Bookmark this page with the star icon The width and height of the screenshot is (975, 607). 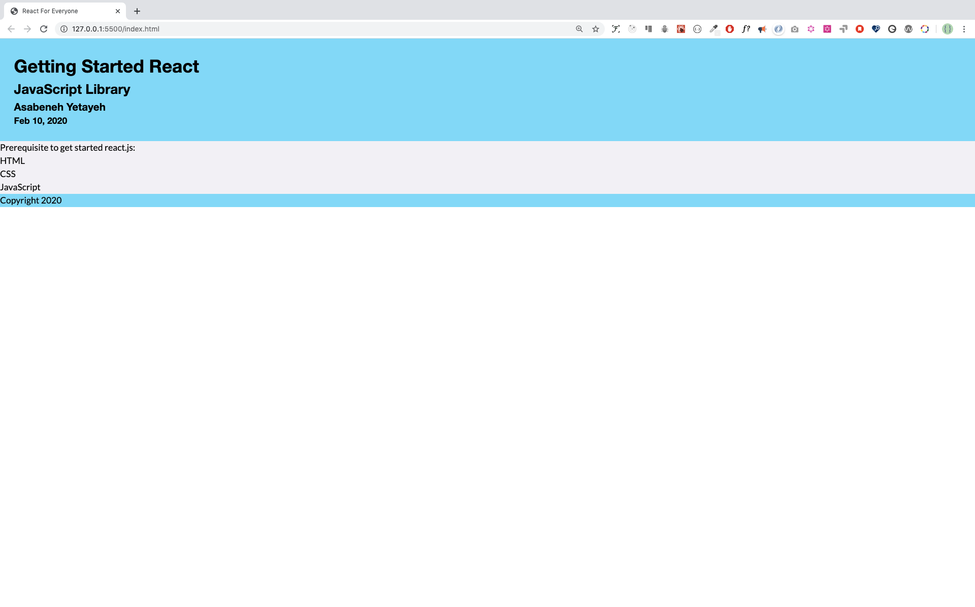click(596, 29)
